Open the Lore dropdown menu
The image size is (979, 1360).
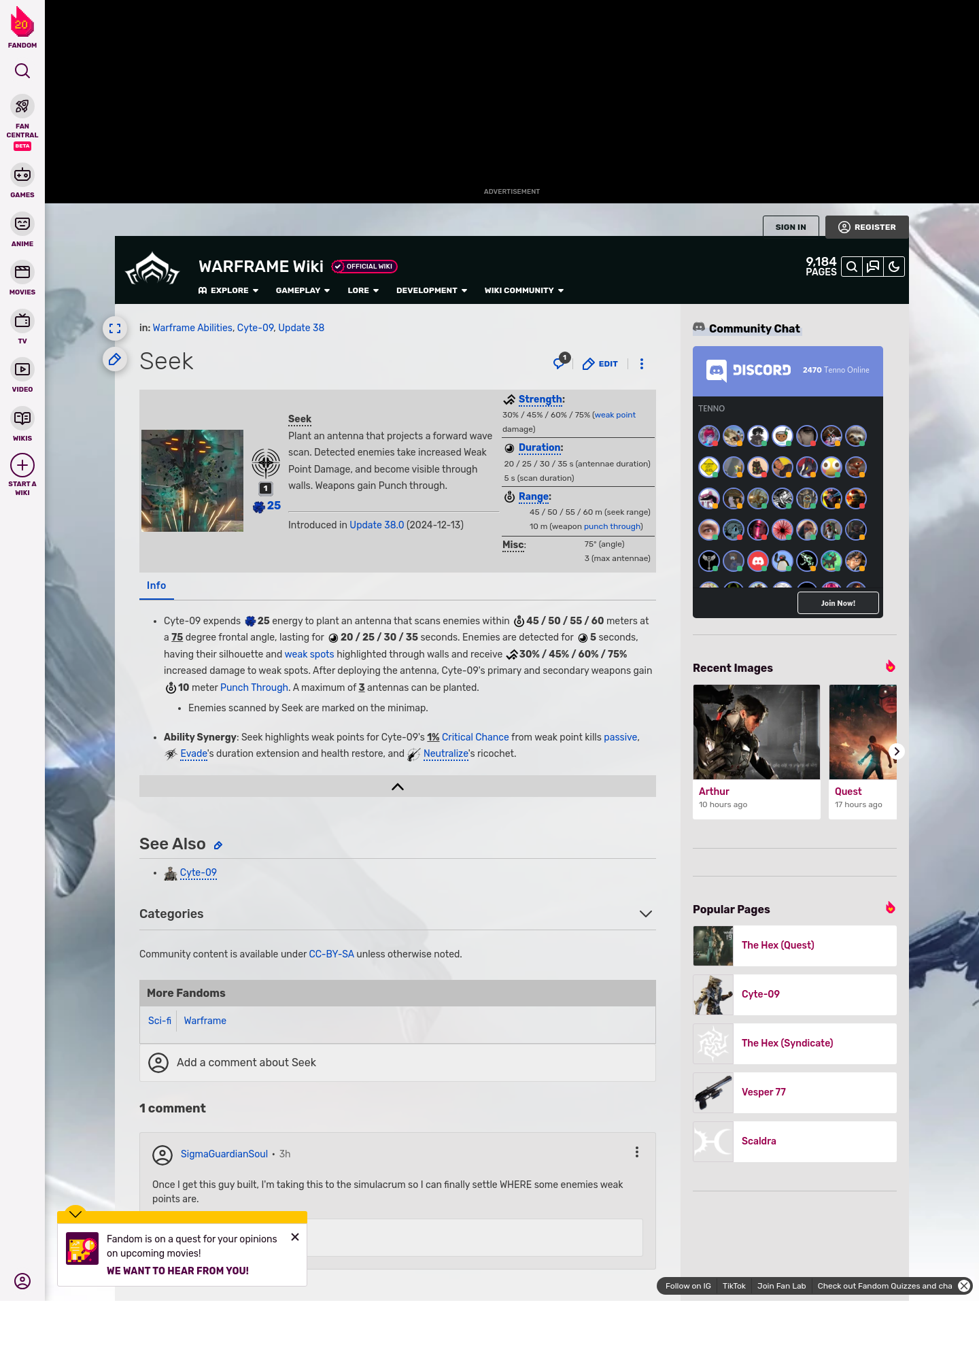[363, 290]
